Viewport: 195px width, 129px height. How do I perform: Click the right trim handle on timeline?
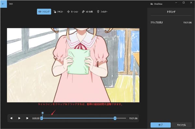tap(115, 118)
